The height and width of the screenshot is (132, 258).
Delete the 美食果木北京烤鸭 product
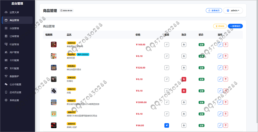225,45
